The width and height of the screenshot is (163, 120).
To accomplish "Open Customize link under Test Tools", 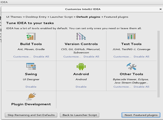I will (x=122, y=57).
